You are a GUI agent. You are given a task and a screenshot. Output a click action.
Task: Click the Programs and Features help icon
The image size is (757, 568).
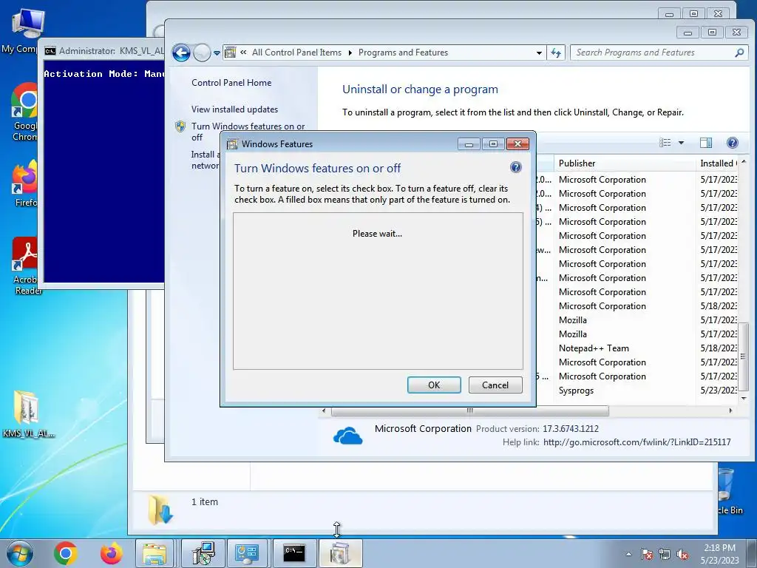[x=733, y=143]
